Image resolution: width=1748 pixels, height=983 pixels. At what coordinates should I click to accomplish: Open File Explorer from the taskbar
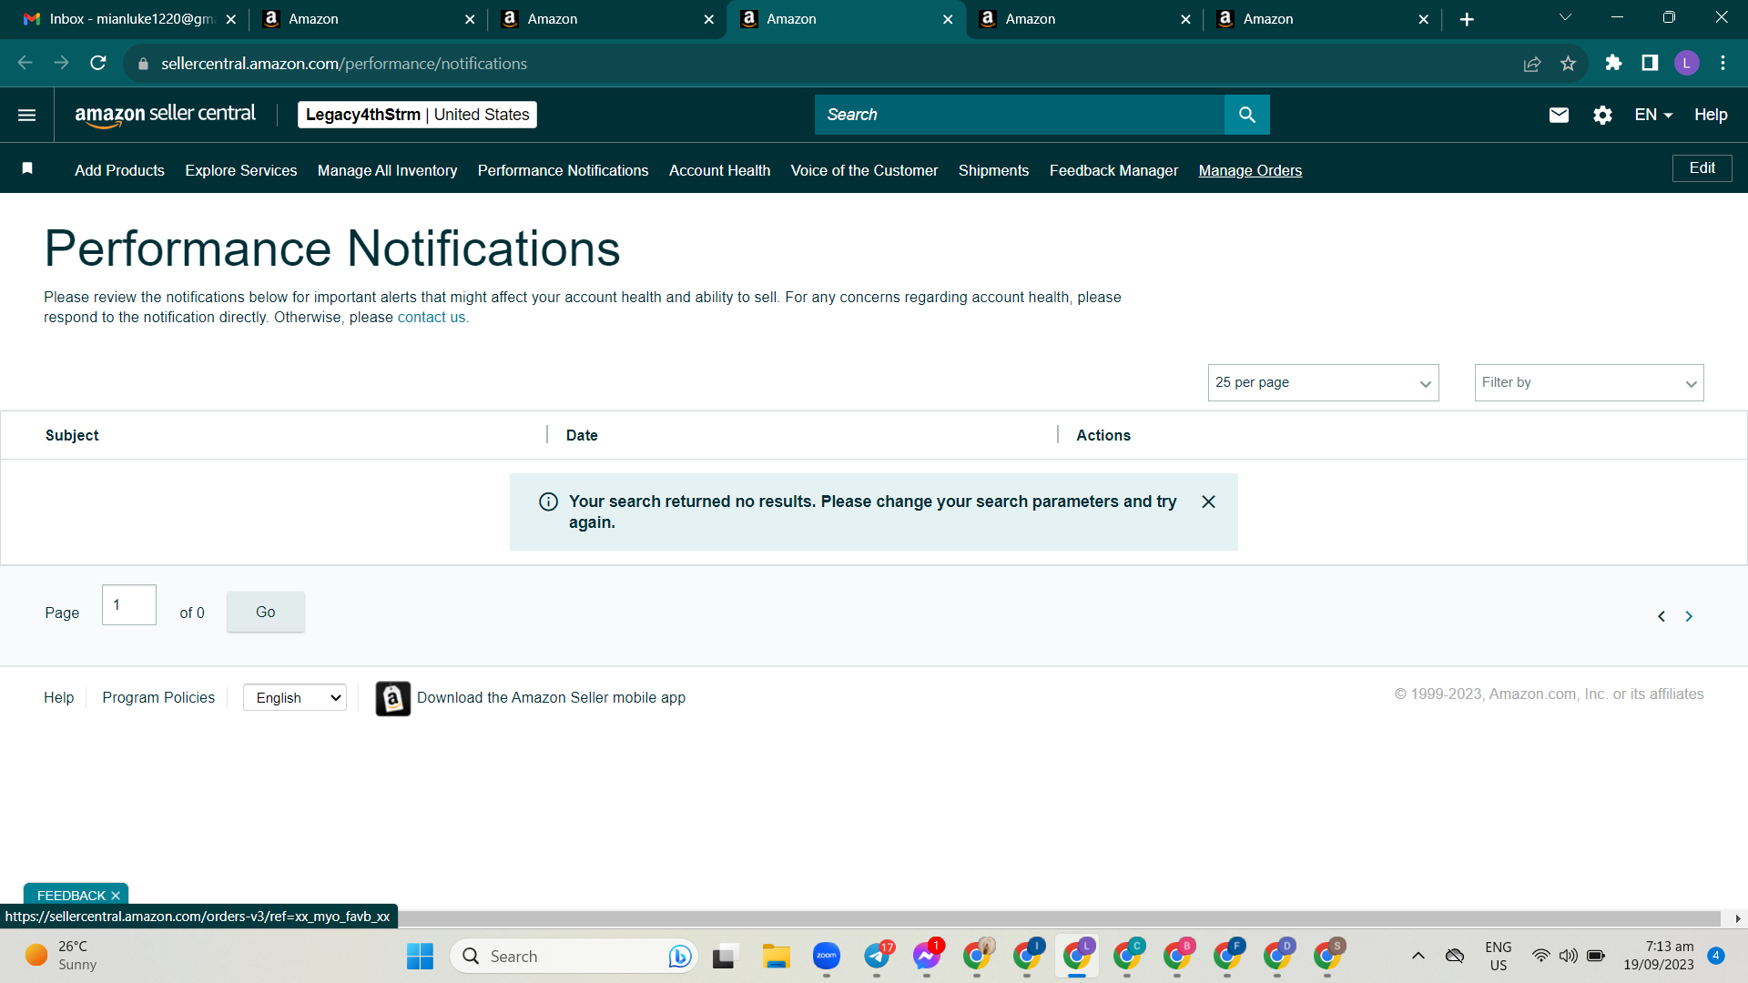point(776,956)
